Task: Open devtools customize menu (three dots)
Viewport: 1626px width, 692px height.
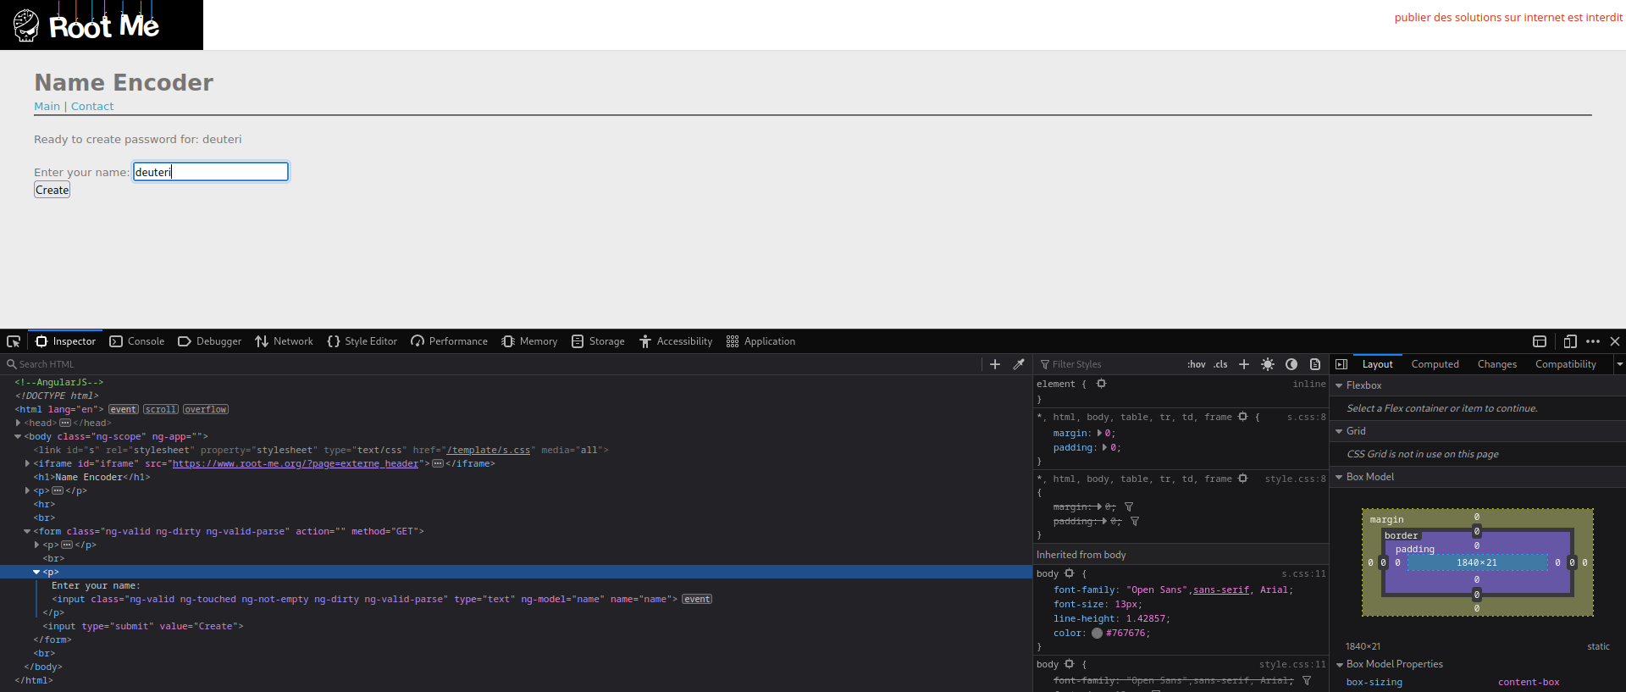Action: coord(1593,341)
